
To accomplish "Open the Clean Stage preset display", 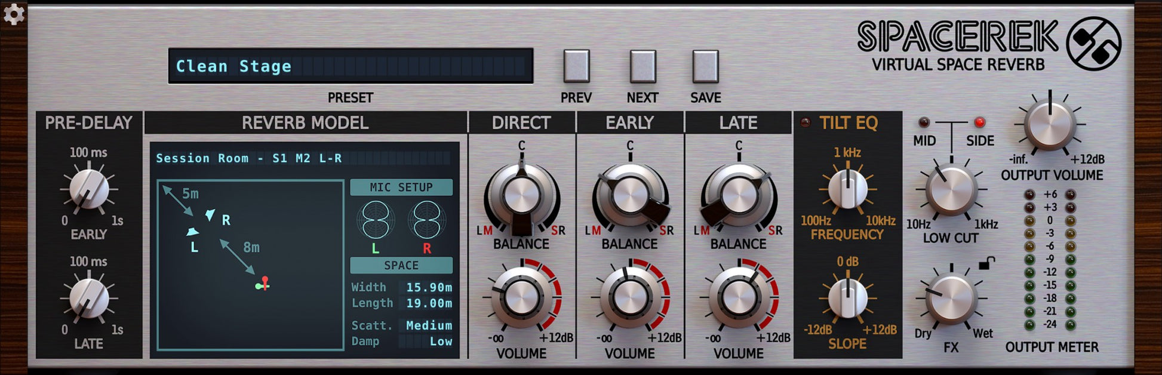I will click(x=351, y=66).
